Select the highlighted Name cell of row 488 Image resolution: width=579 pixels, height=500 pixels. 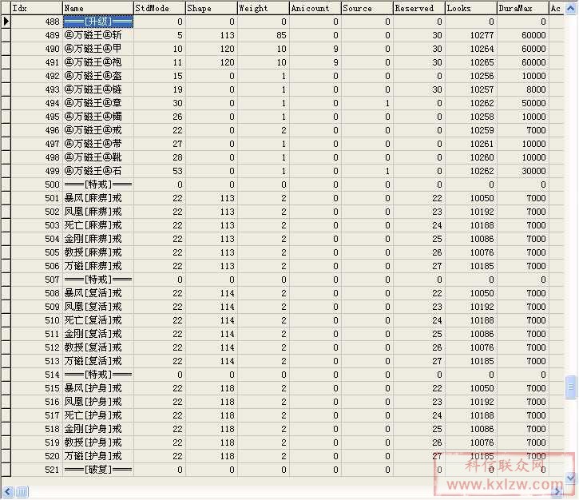point(98,22)
